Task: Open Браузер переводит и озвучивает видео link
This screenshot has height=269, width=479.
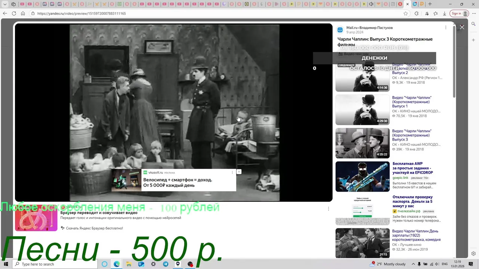Action: tap(99, 213)
